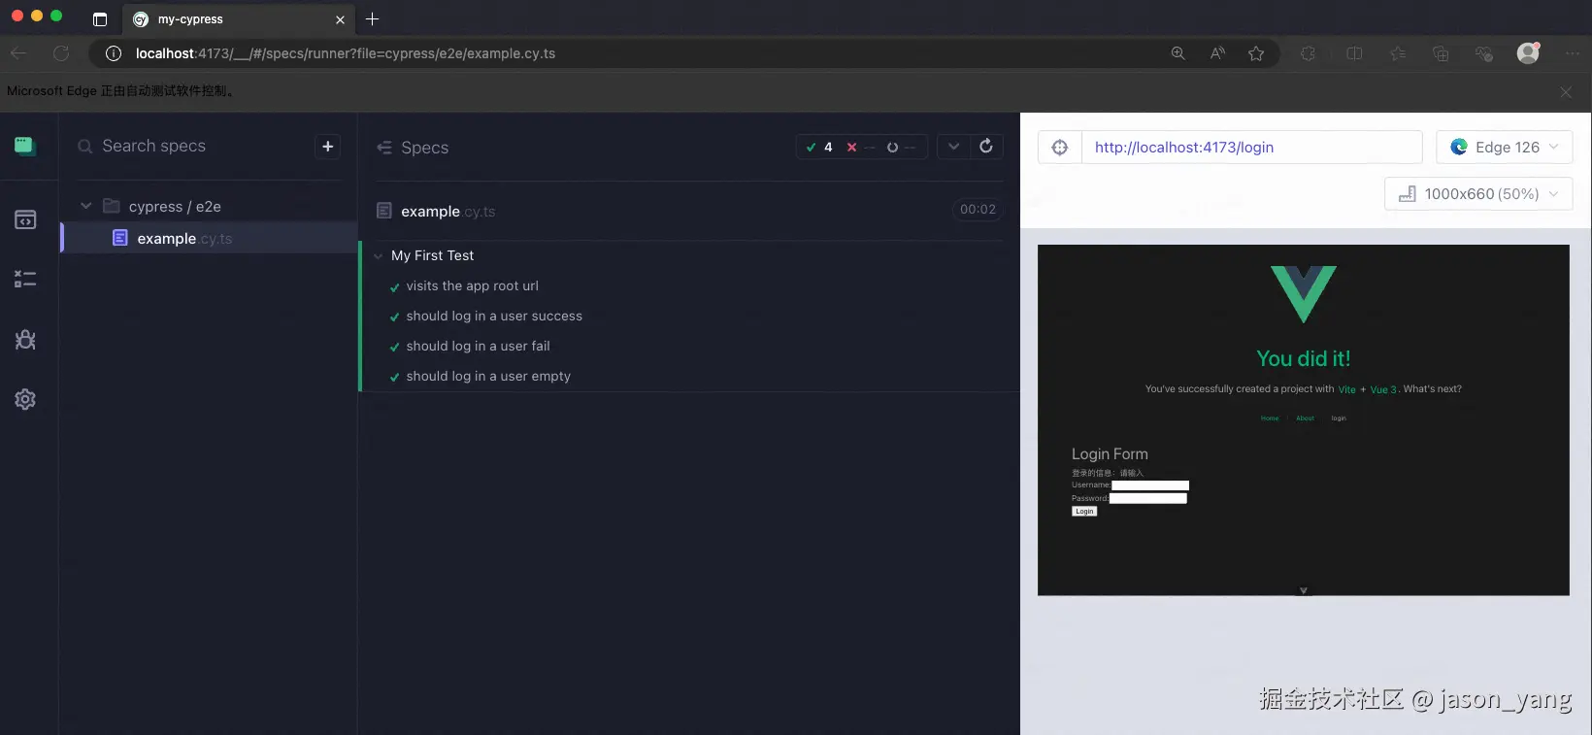The width and height of the screenshot is (1592, 735).
Task: Click the About nav link in preview
Action: pos(1305,418)
